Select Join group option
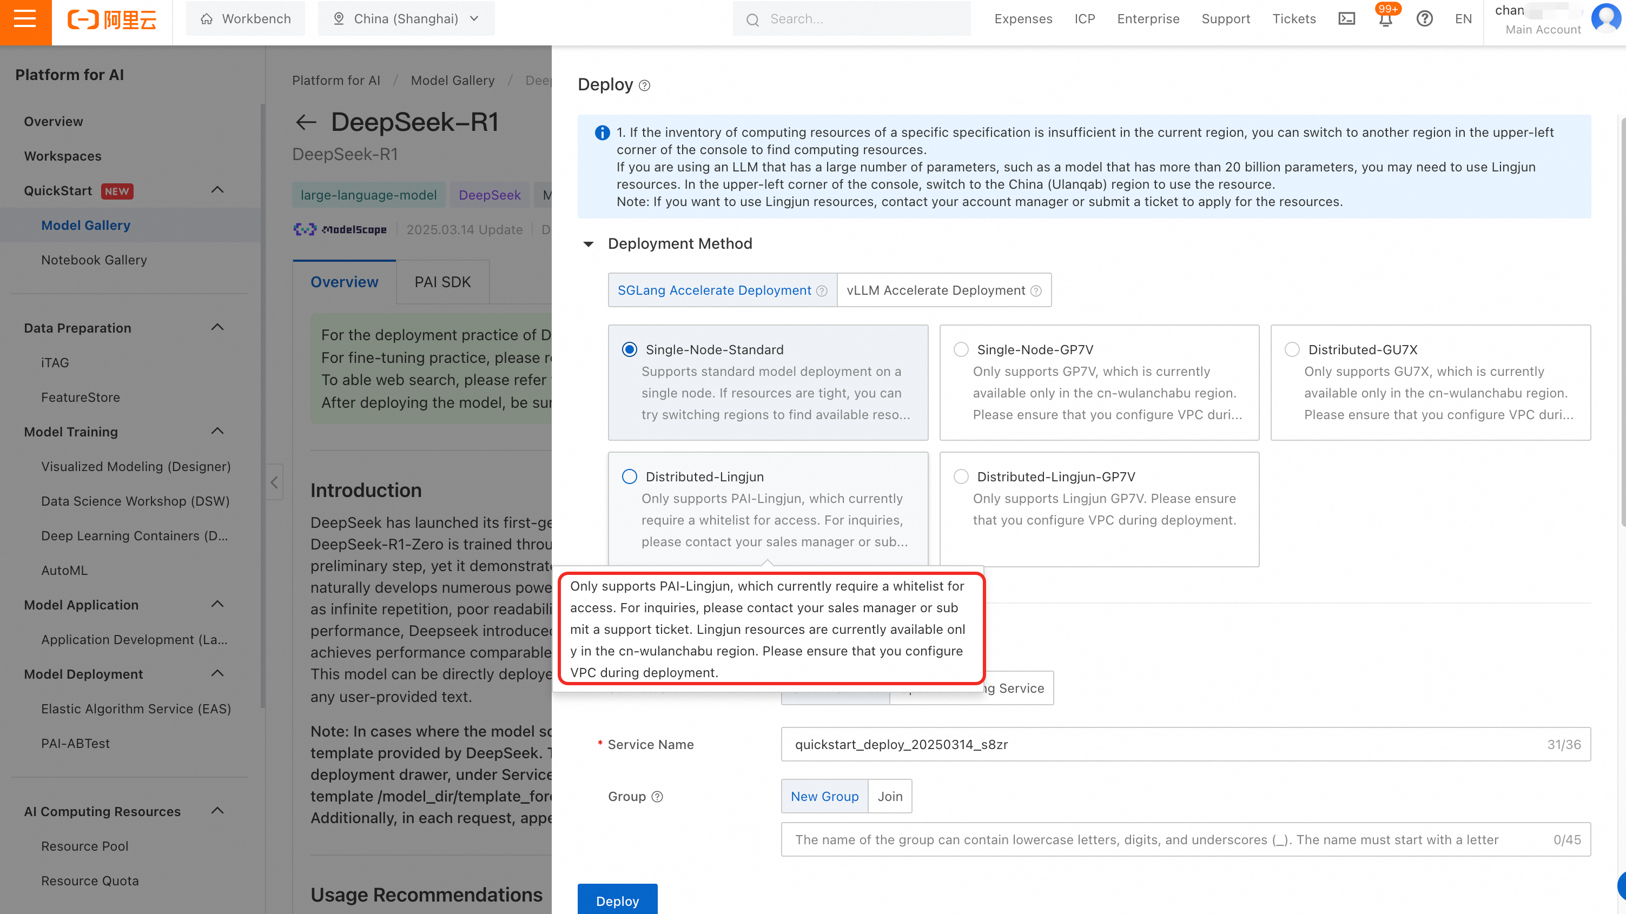Image resolution: width=1626 pixels, height=914 pixels. tap(890, 797)
